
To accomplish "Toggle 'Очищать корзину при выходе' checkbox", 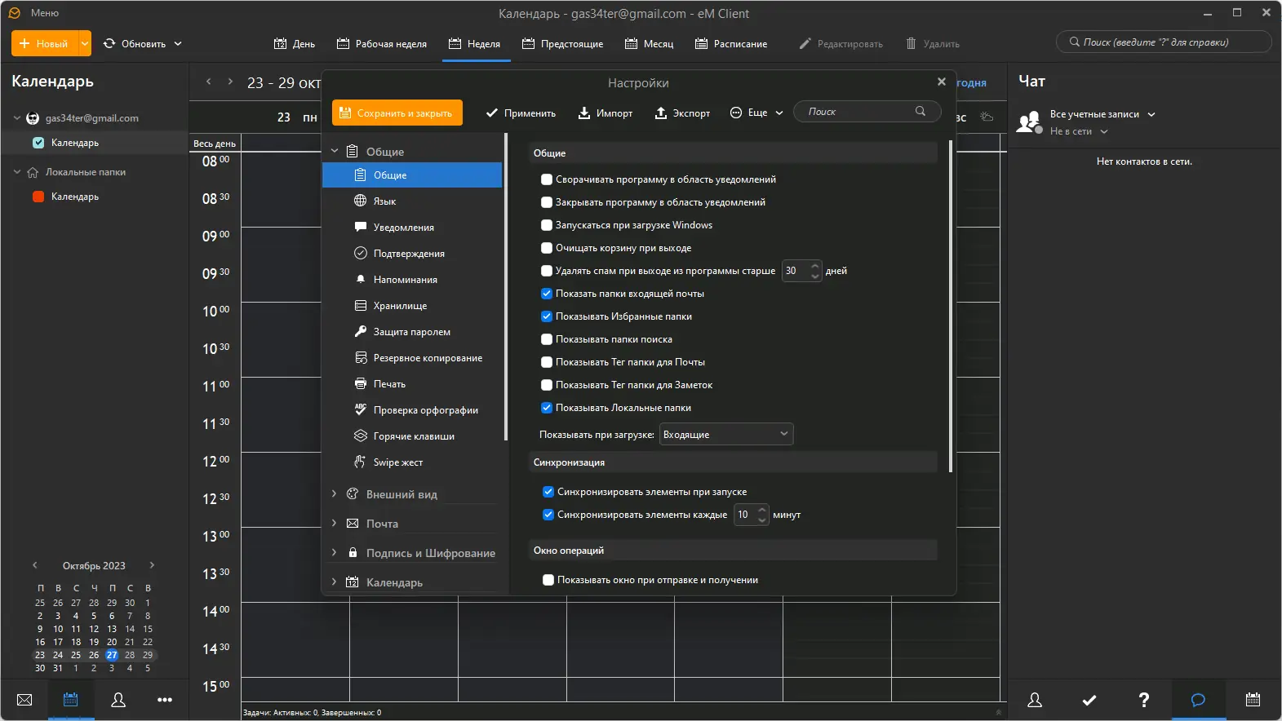I will pos(547,248).
